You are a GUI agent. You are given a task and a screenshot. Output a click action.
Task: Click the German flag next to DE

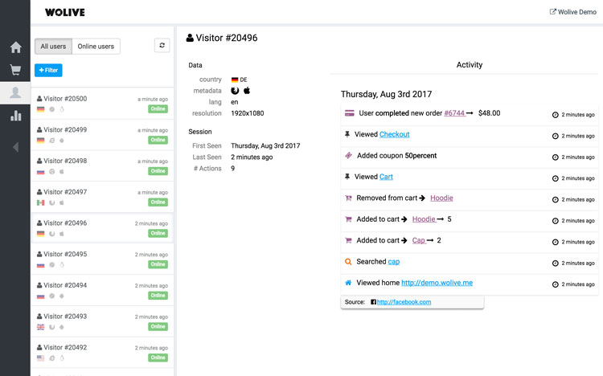[x=235, y=80]
